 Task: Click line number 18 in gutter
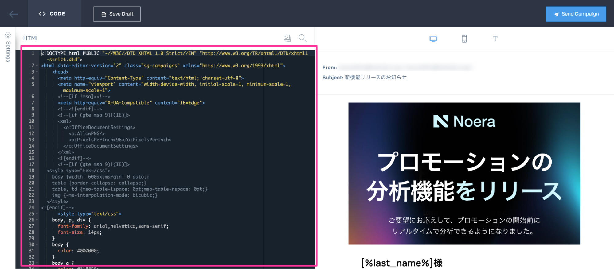tap(32, 171)
